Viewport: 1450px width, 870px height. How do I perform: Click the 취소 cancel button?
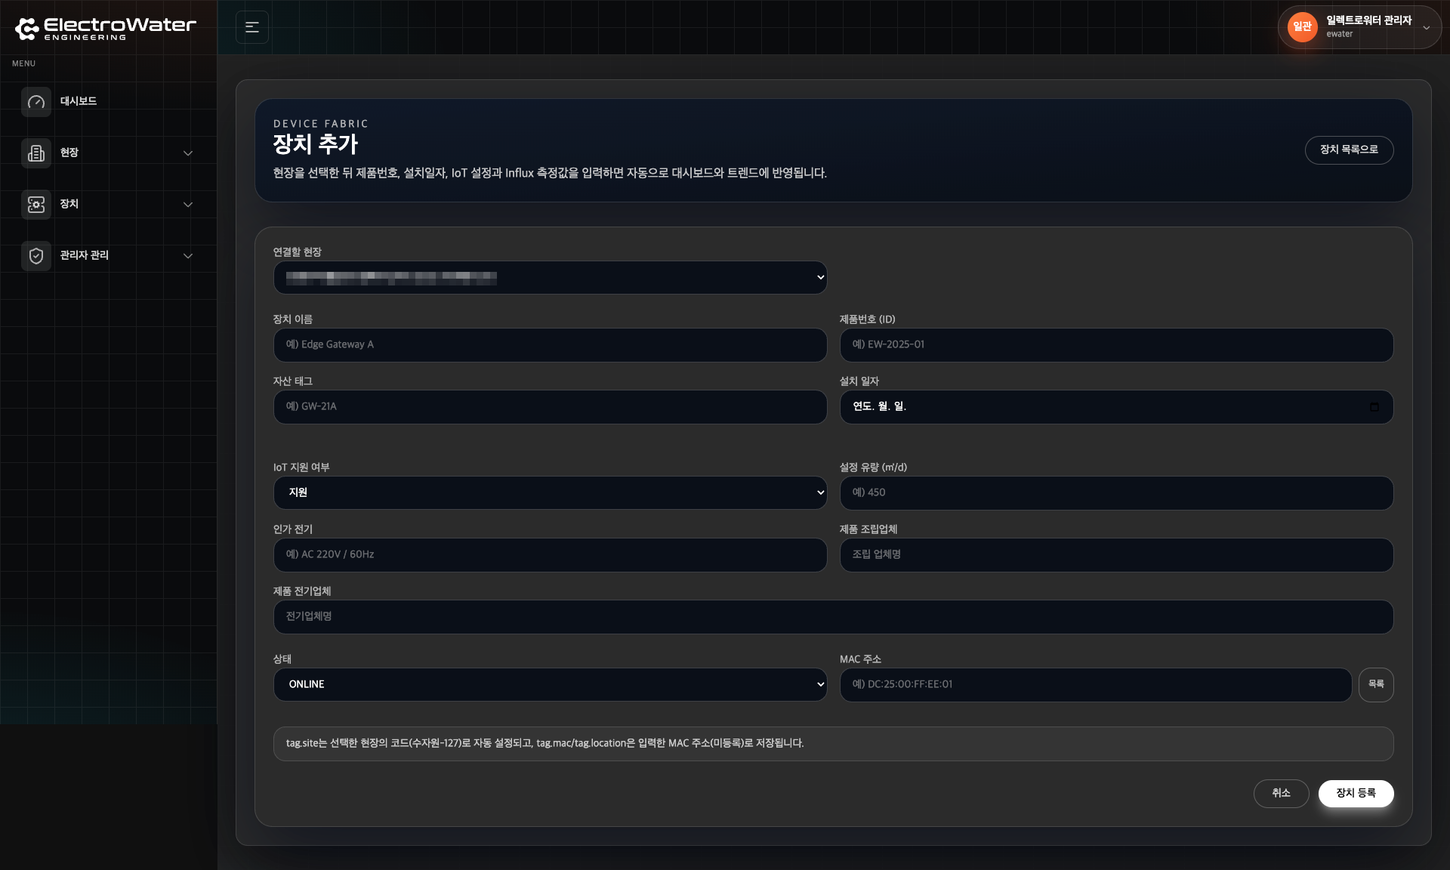[x=1281, y=793]
